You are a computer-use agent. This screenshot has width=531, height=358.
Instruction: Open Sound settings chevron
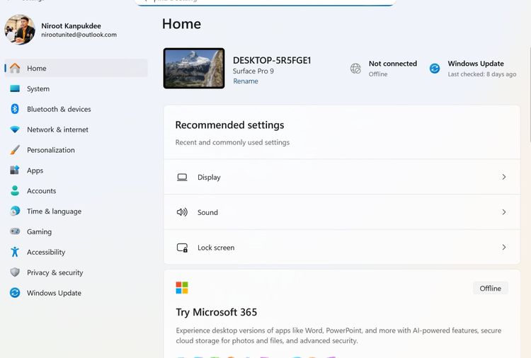click(504, 212)
